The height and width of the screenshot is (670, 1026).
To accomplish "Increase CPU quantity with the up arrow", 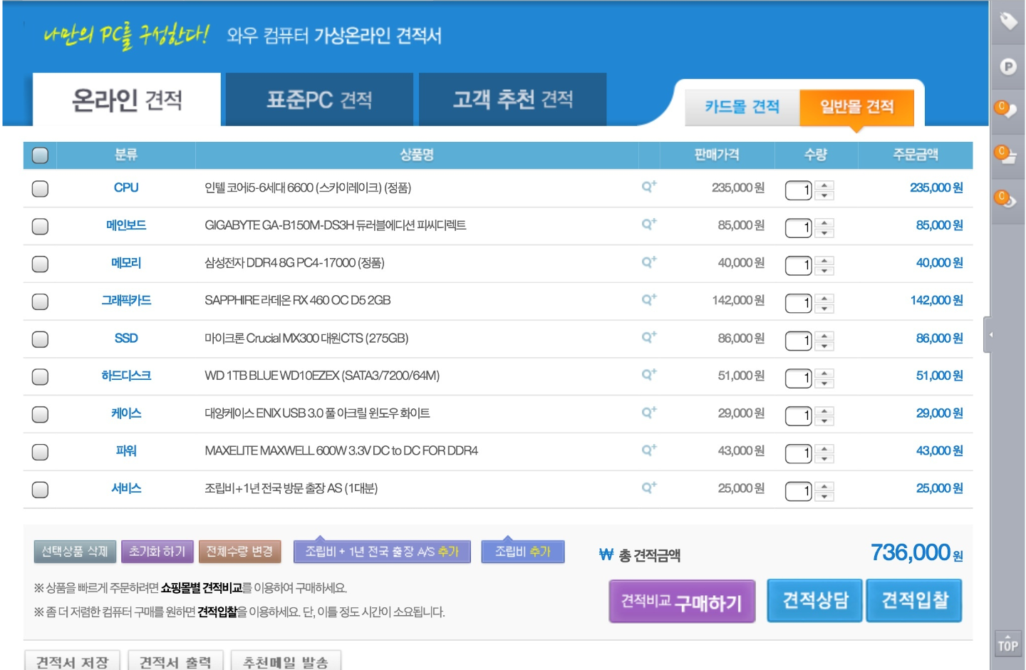I will click(x=824, y=185).
